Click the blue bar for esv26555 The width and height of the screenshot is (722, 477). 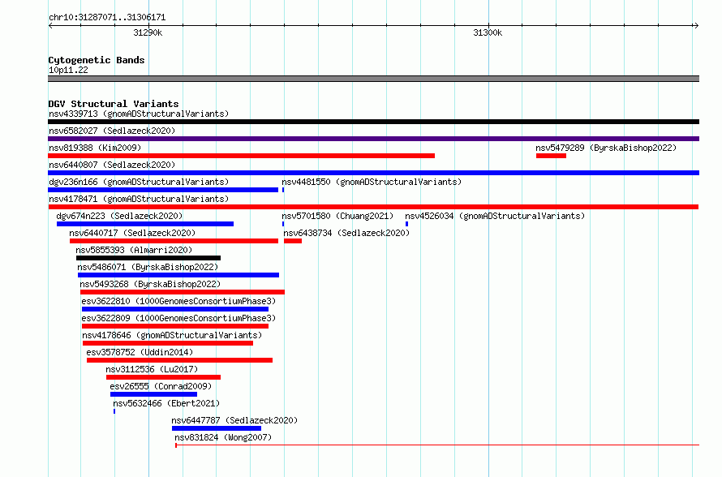point(154,394)
